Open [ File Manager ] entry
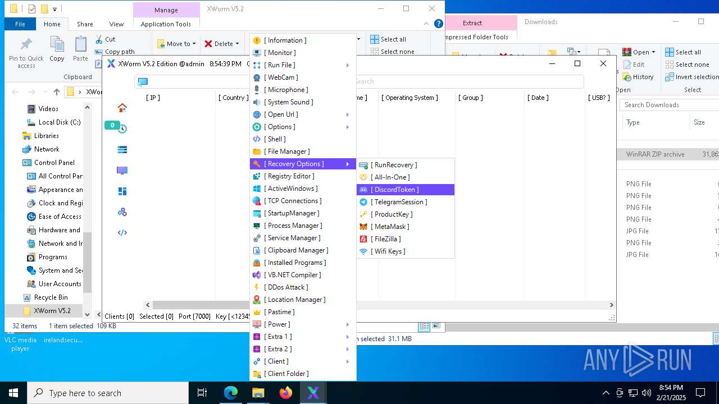The width and height of the screenshot is (719, 404). point(303,151)
